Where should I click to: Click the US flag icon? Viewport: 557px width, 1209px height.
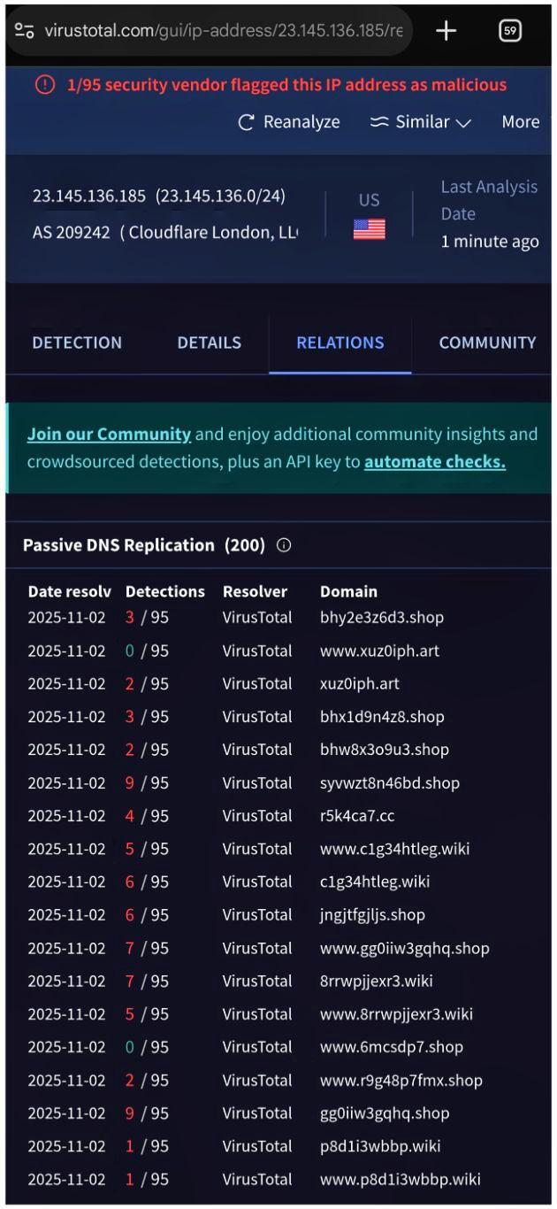click(369, 230)
